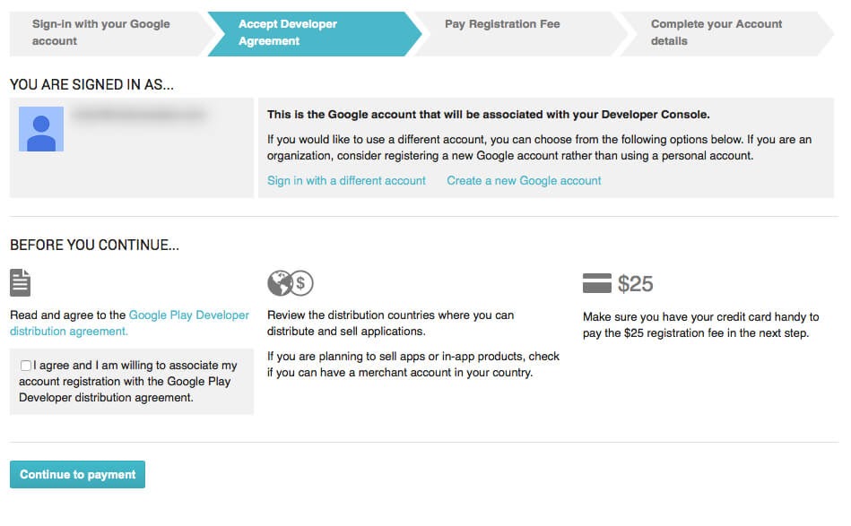
Task: Create a new Google account
Action: [x=524, y=180]
